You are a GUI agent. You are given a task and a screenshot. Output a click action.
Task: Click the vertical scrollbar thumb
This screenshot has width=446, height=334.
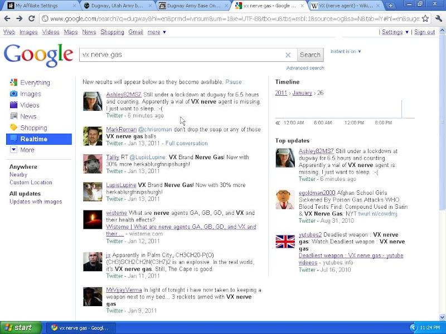(442, 122)
